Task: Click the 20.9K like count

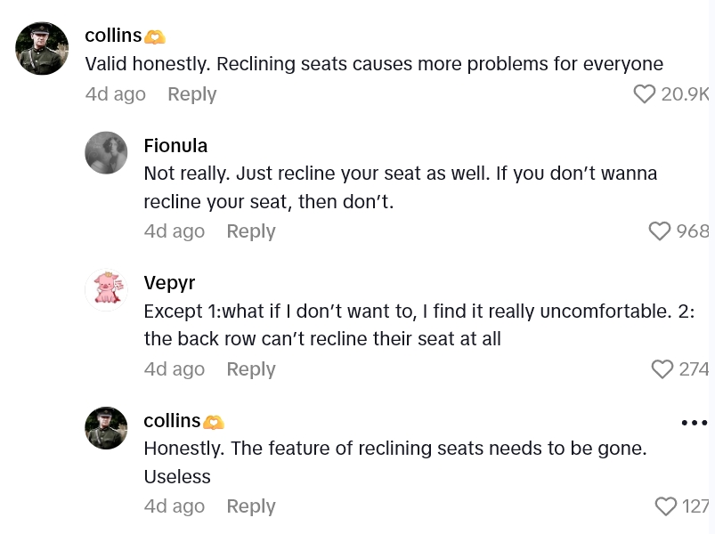Action: point(684,94)
